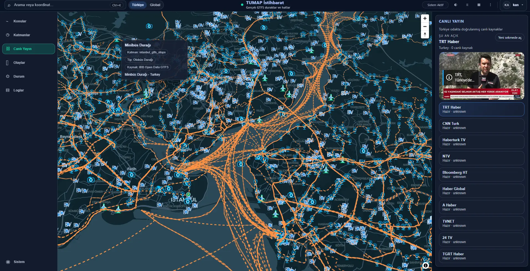Open Sistem at sidebar bottom

29,262
